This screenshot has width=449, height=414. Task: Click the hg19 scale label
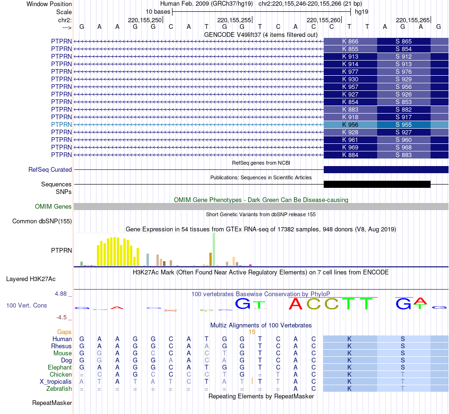click(362, 12)
